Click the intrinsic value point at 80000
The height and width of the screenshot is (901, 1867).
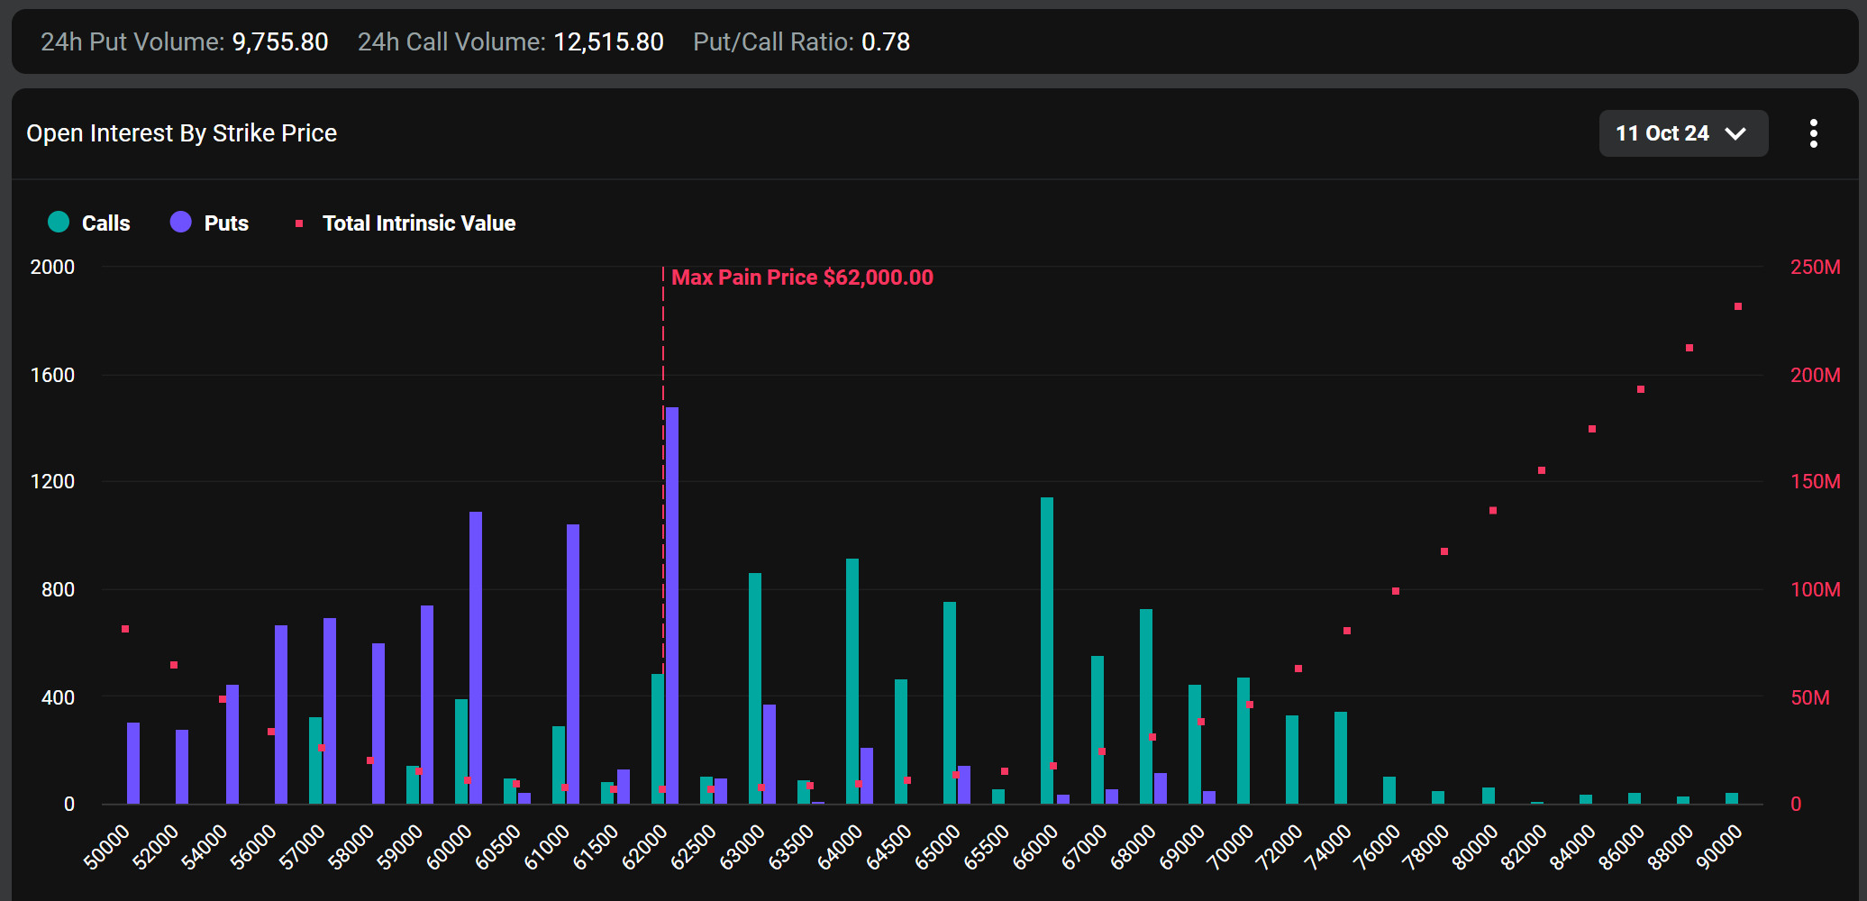pyautogui.click(x=1493, y=511)
